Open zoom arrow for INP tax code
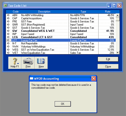 [x=8, y=34]
